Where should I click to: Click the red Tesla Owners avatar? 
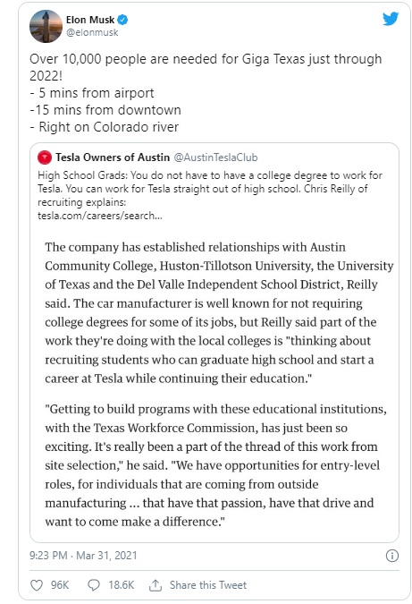point(45,157)
